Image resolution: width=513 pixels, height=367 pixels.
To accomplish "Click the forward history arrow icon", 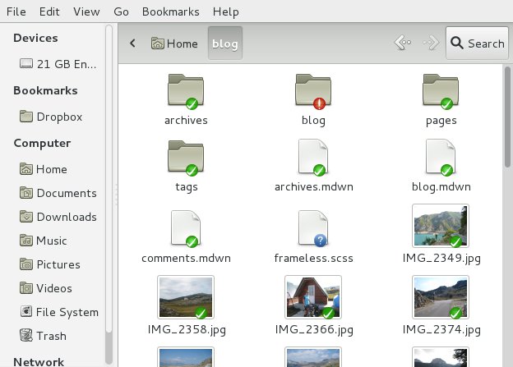I will tap(430, 44).
